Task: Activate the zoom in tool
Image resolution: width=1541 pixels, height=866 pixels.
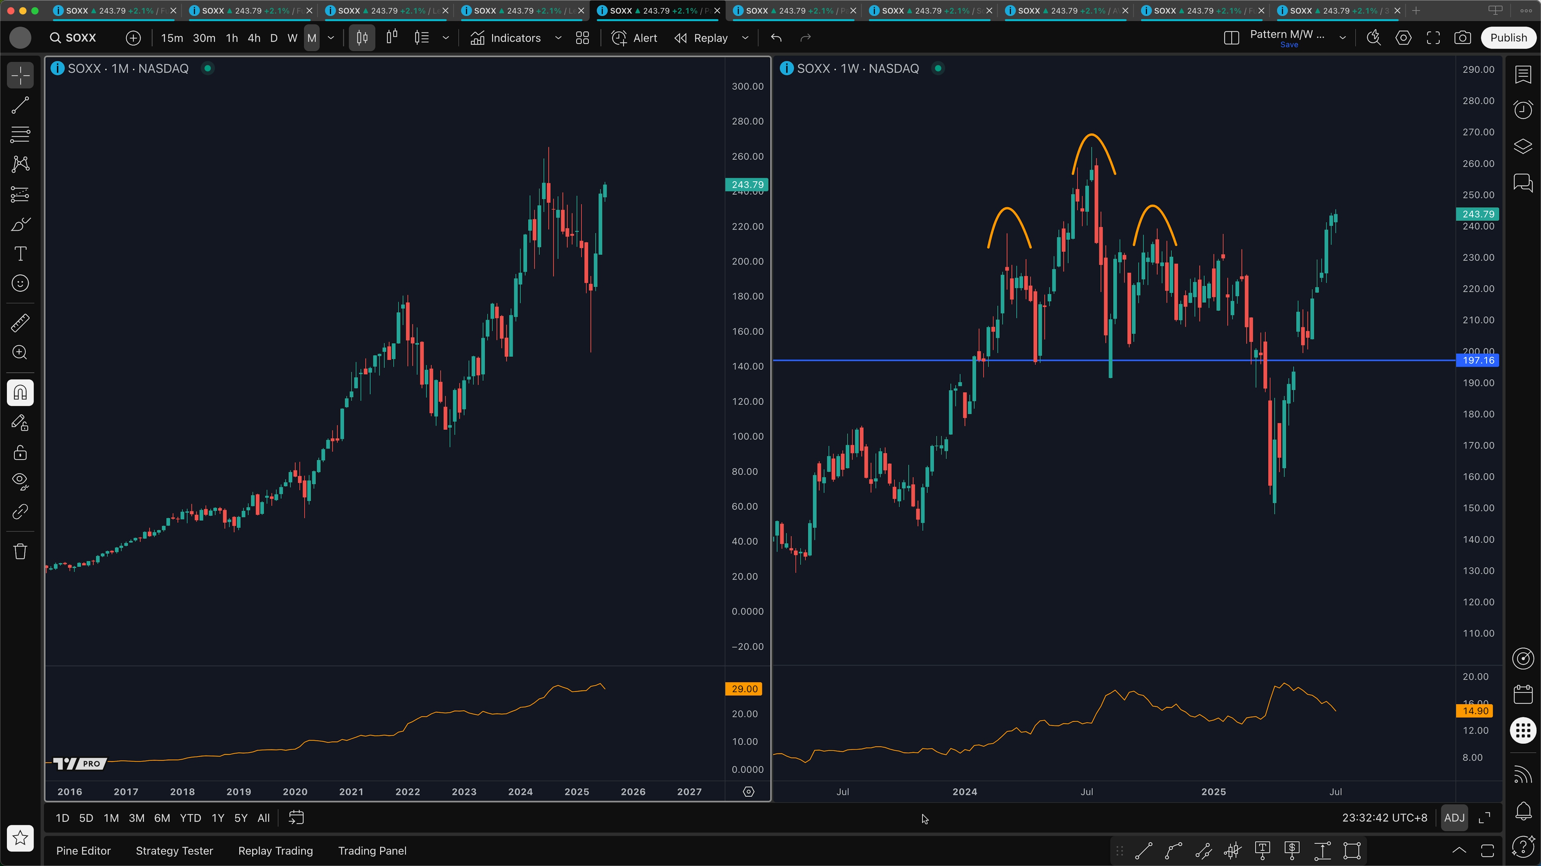Action: point(20,353)
